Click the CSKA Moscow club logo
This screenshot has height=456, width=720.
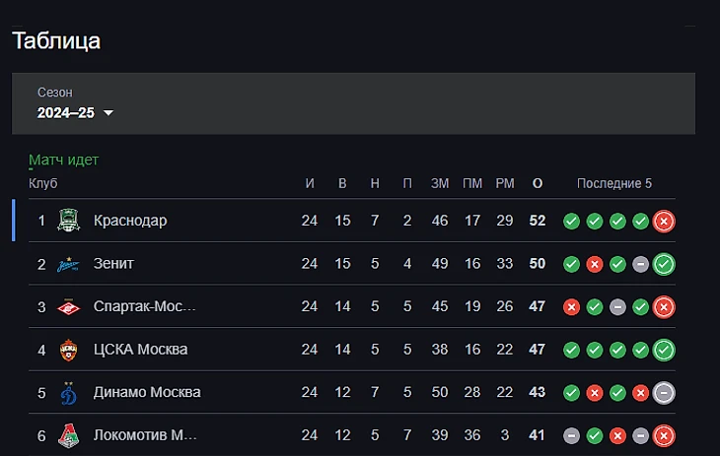[68, 350]
